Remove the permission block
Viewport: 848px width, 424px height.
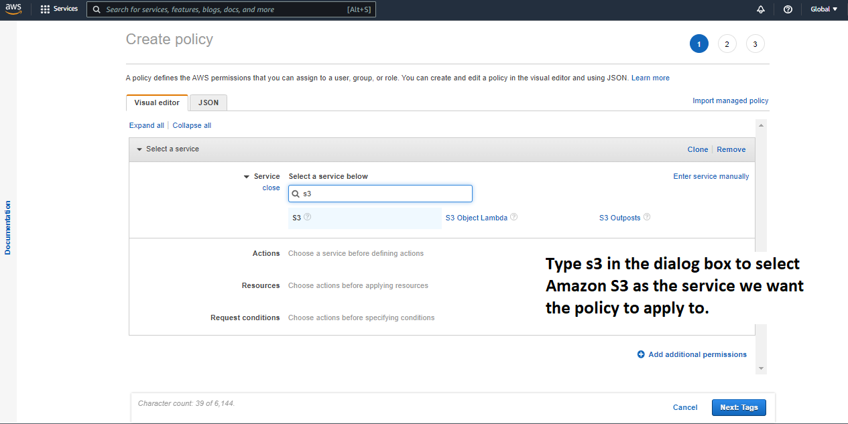pyautogui.click(x=731, y=149)
